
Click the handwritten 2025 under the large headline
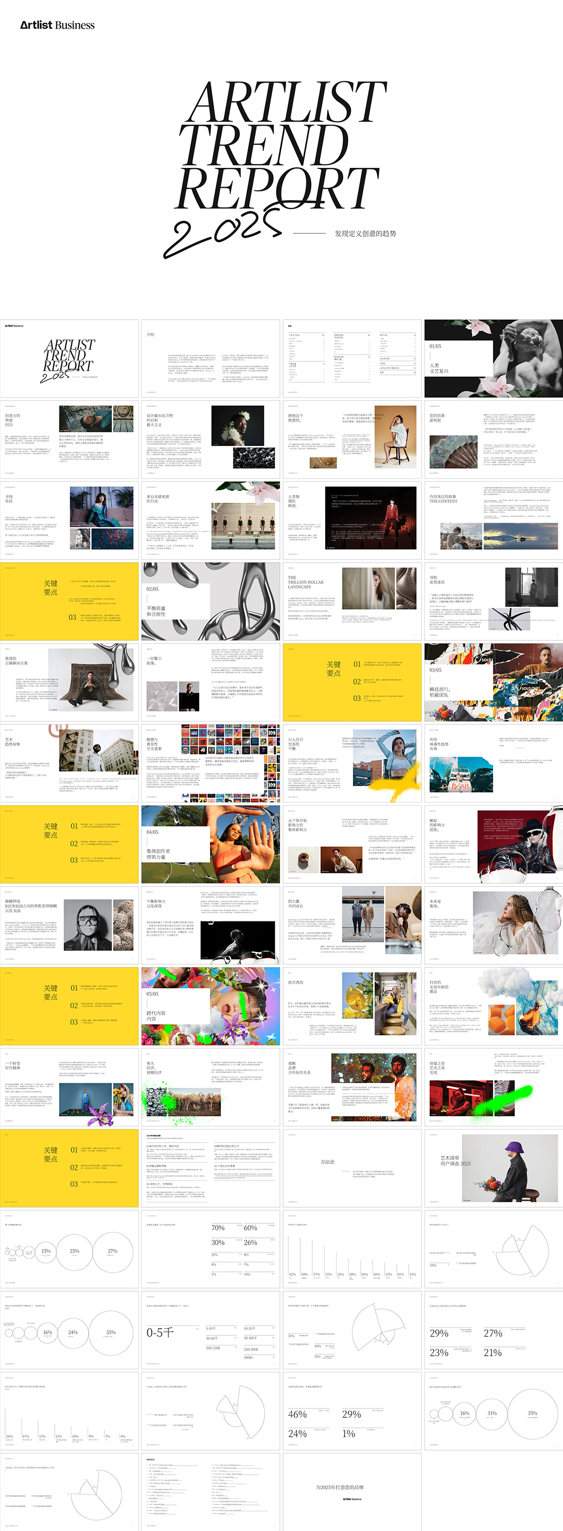pos(223,232)
